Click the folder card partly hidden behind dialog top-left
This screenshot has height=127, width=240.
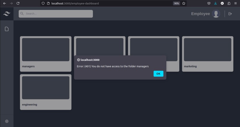pos(100,46)
